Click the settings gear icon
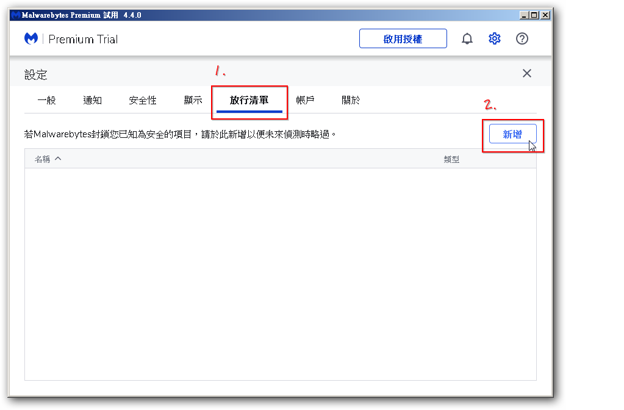This screenshot has height=410, width=624. tap(494, 39)
